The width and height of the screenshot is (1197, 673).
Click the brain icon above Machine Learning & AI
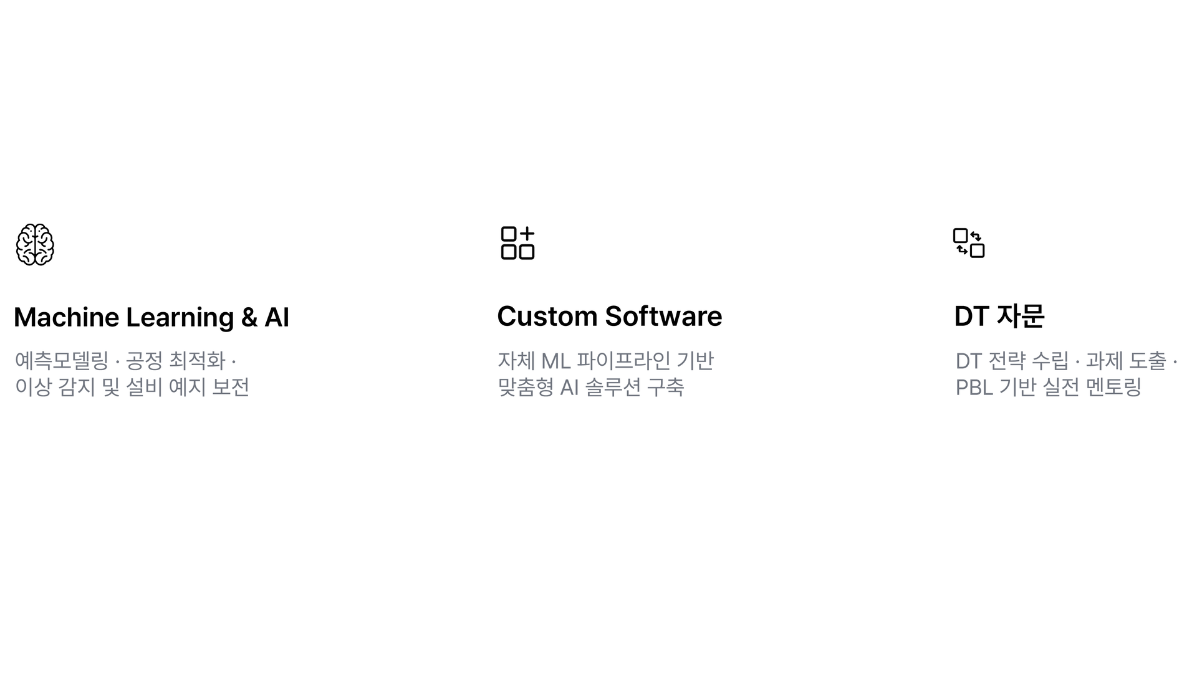click(x=35, y=244)
